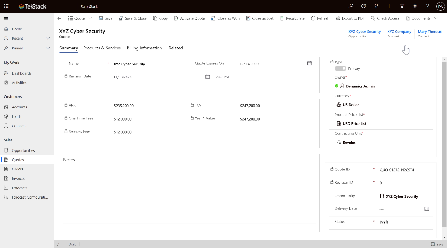Open XYZ Cyber Security in Opportunity field

tap(402, 196)
